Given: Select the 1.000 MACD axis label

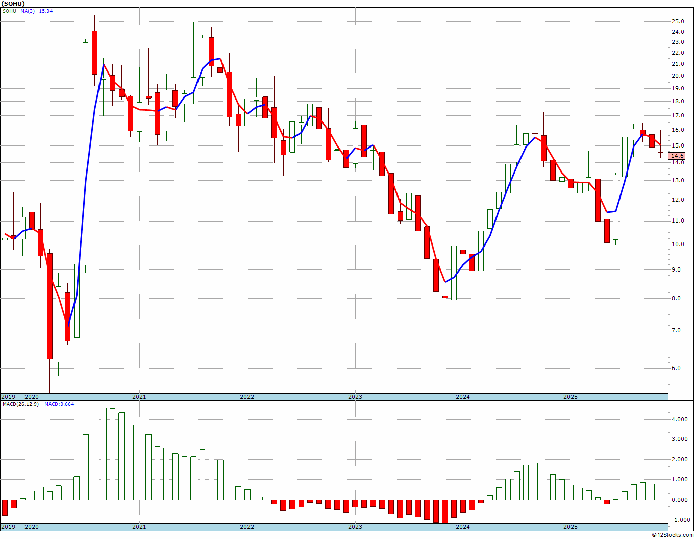Looking at the screenshot, I should (x=679, y=479).
